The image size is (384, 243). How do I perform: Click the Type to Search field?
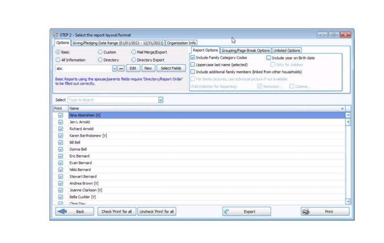113,100
